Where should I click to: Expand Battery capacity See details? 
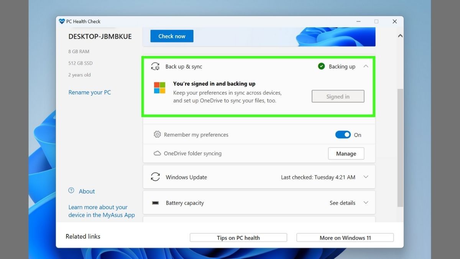click(x=366, y=203)
